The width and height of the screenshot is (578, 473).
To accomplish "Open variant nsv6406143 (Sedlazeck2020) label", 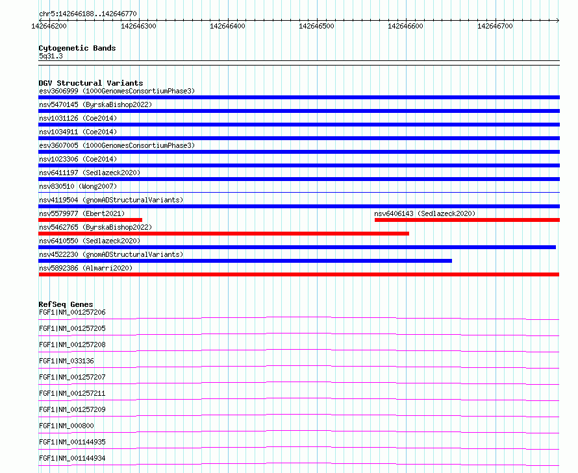I will pos(425,213).
